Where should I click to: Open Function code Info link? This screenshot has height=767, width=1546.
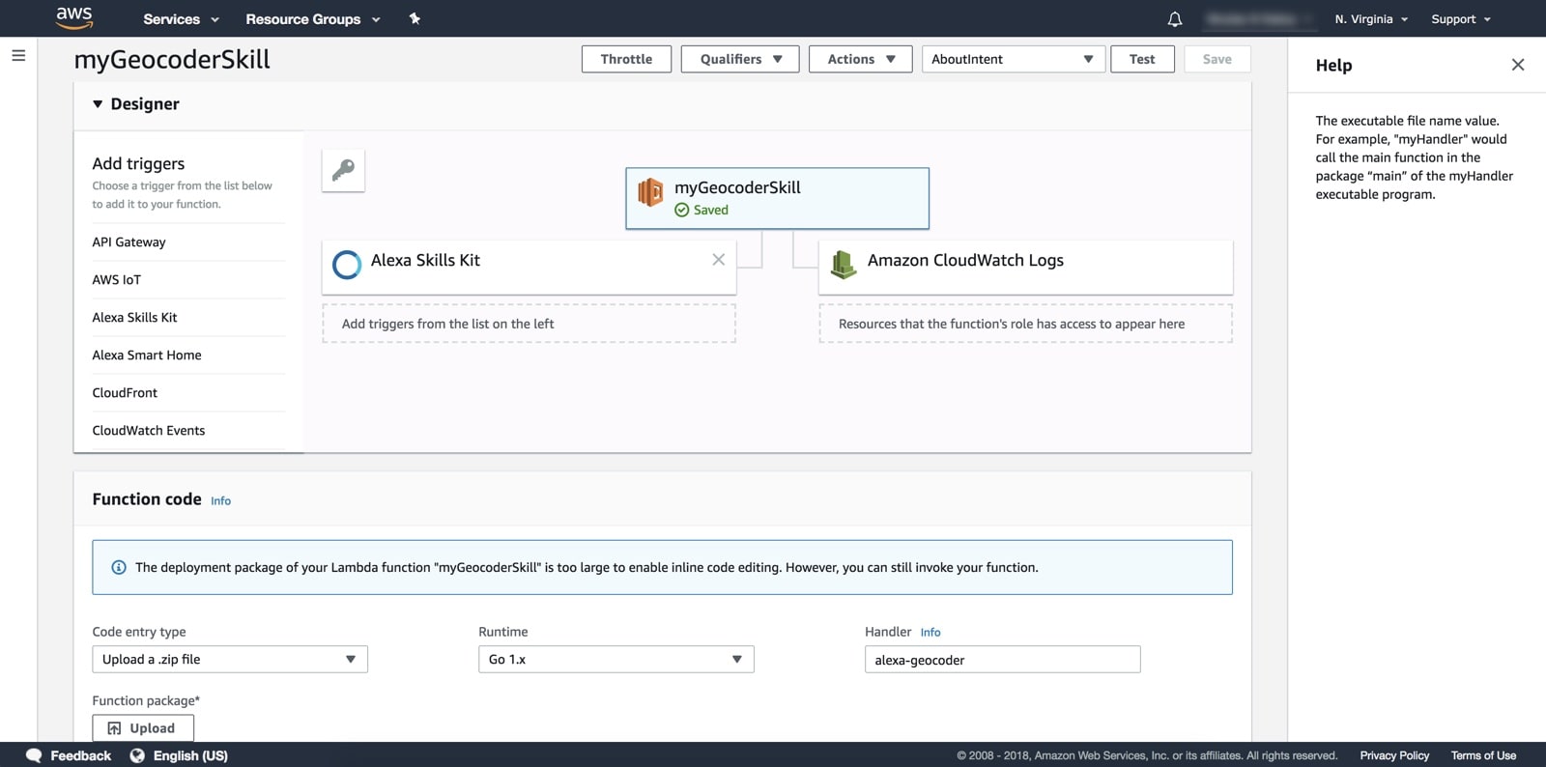(x=220, y=500)
